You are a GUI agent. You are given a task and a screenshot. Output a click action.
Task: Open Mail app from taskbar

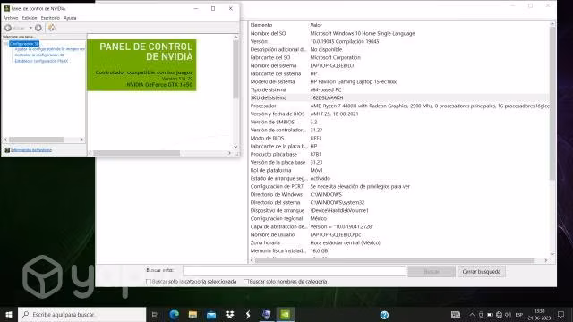point(211,314)
